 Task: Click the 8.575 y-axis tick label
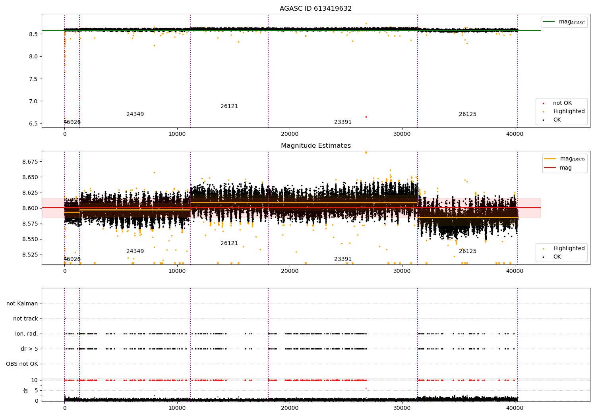pos(30,224)
